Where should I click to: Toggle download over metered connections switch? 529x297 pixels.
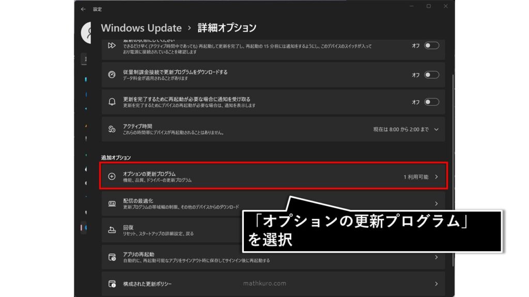[x=431, y=75]
